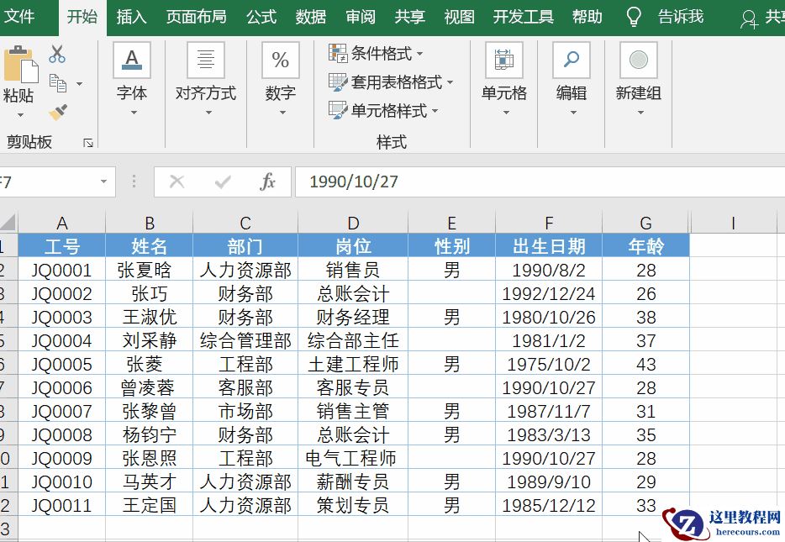Select column D header
Screen dimensions: 785x542
point(353,223)
